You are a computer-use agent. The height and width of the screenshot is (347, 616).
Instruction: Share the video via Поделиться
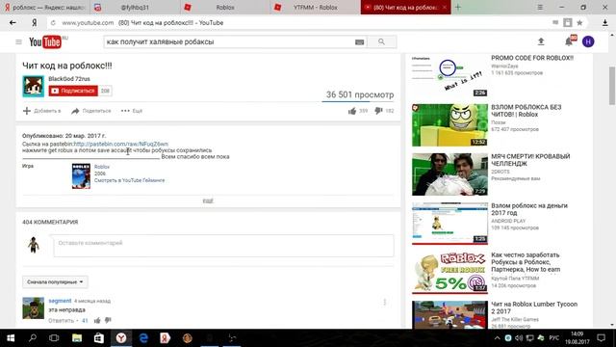point(91,111)
